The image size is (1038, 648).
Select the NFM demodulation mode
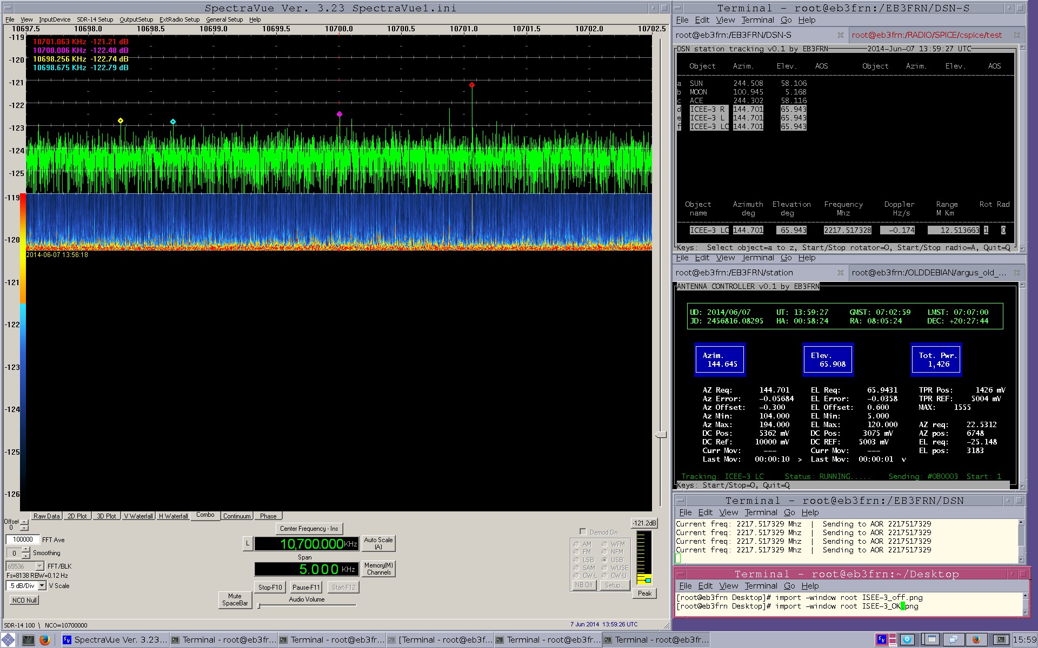coord(604,552)
